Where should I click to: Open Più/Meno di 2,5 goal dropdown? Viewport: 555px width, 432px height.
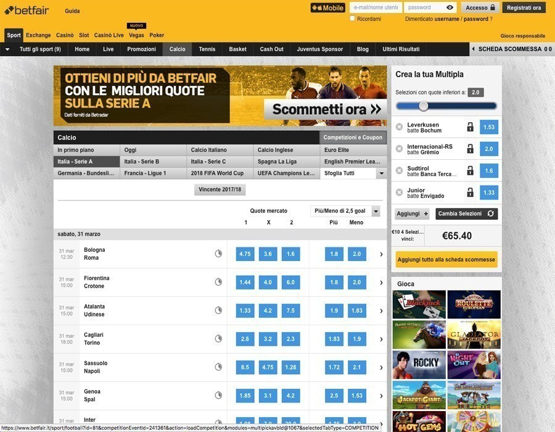(345, 211)
